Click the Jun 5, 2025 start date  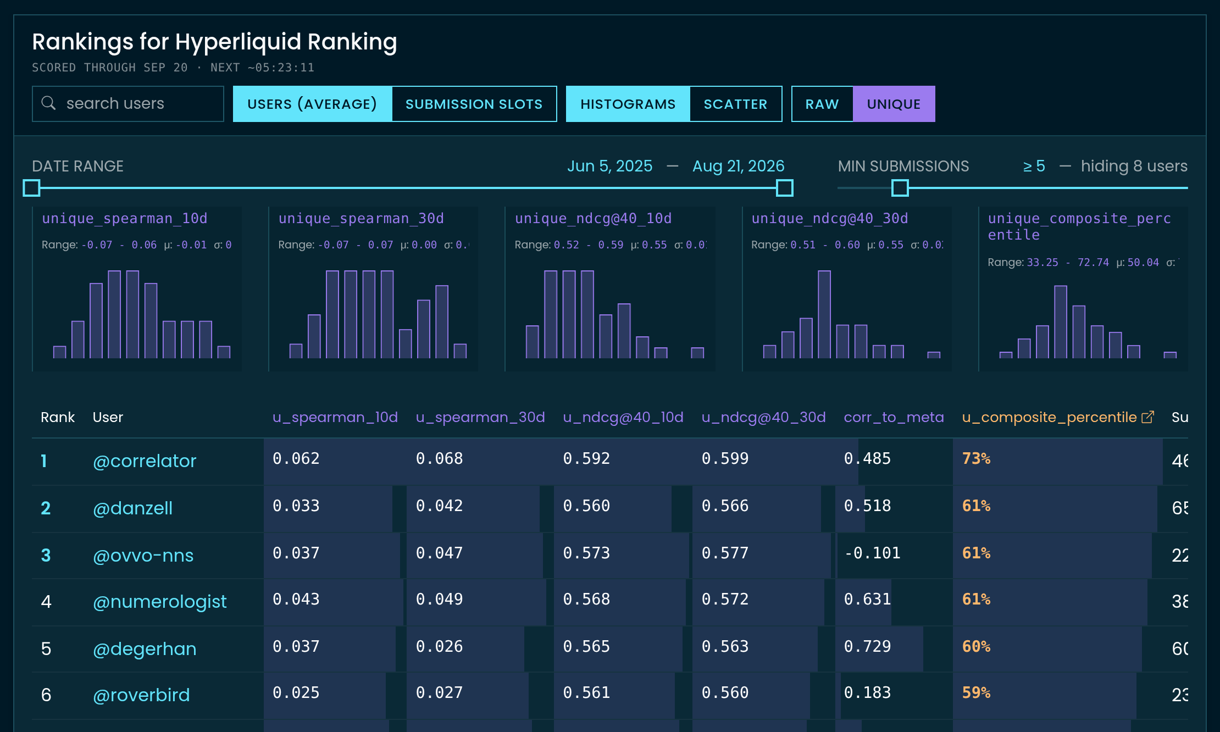609,166
